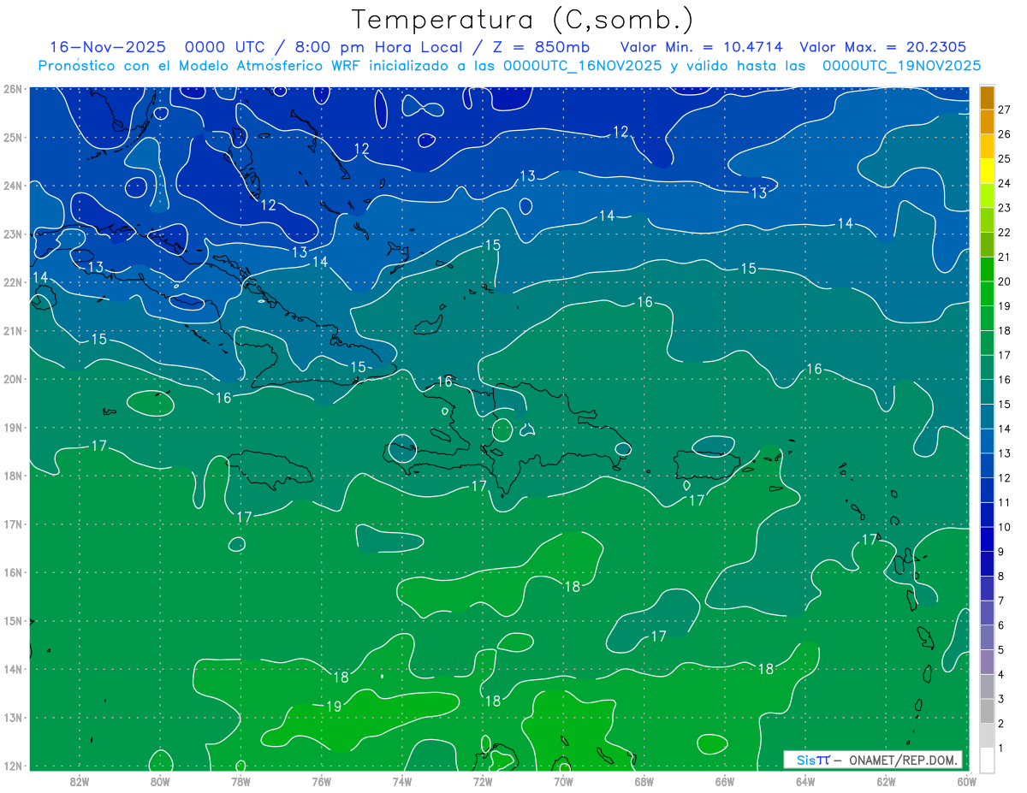Screen dimensions: 1027x793
Task: Click the latitude label 22N
Action: 13,282
